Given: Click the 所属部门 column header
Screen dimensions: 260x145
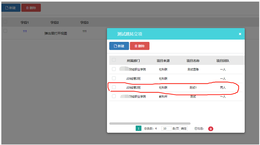Looking at the screenshot, I should click(x=133, y=61).
